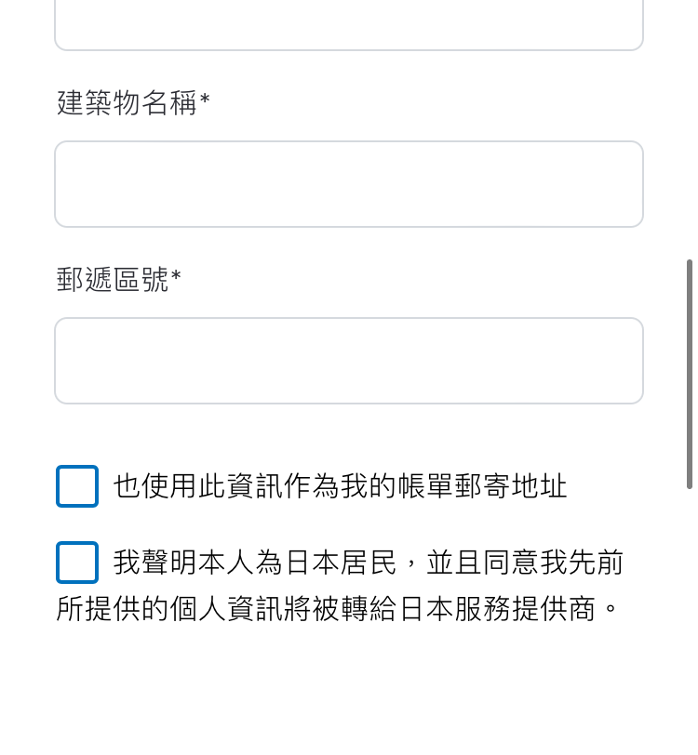Click the 我聲明本人為日本居民 label text
This screenshot has height=755, width=698.
[254, 563]
